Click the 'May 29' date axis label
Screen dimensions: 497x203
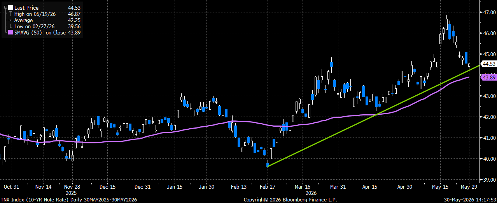click(x=469, y=187)
